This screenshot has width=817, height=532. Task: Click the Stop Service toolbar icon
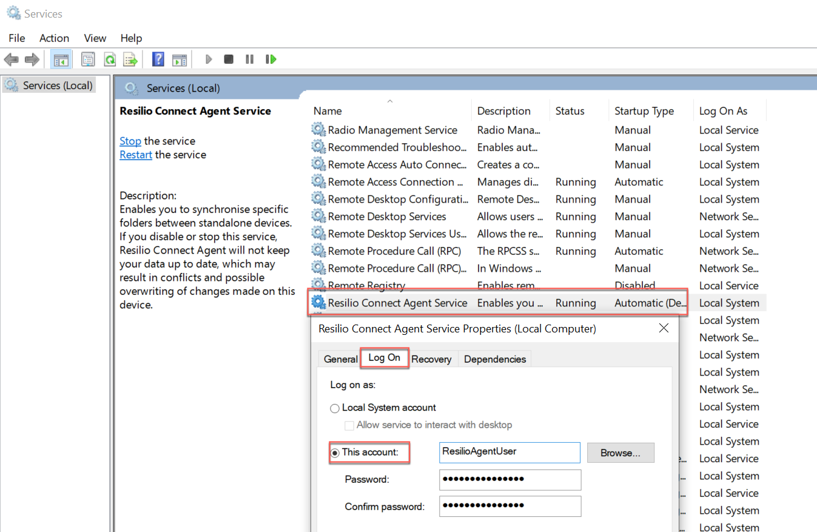pyautogui.click(x=229, y=59)
